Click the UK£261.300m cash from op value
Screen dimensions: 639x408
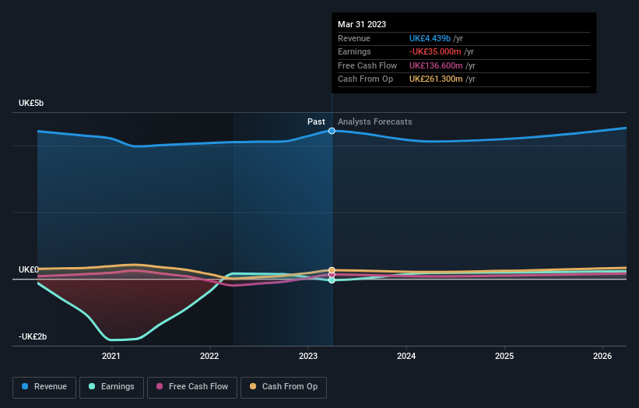pos(436,79)
